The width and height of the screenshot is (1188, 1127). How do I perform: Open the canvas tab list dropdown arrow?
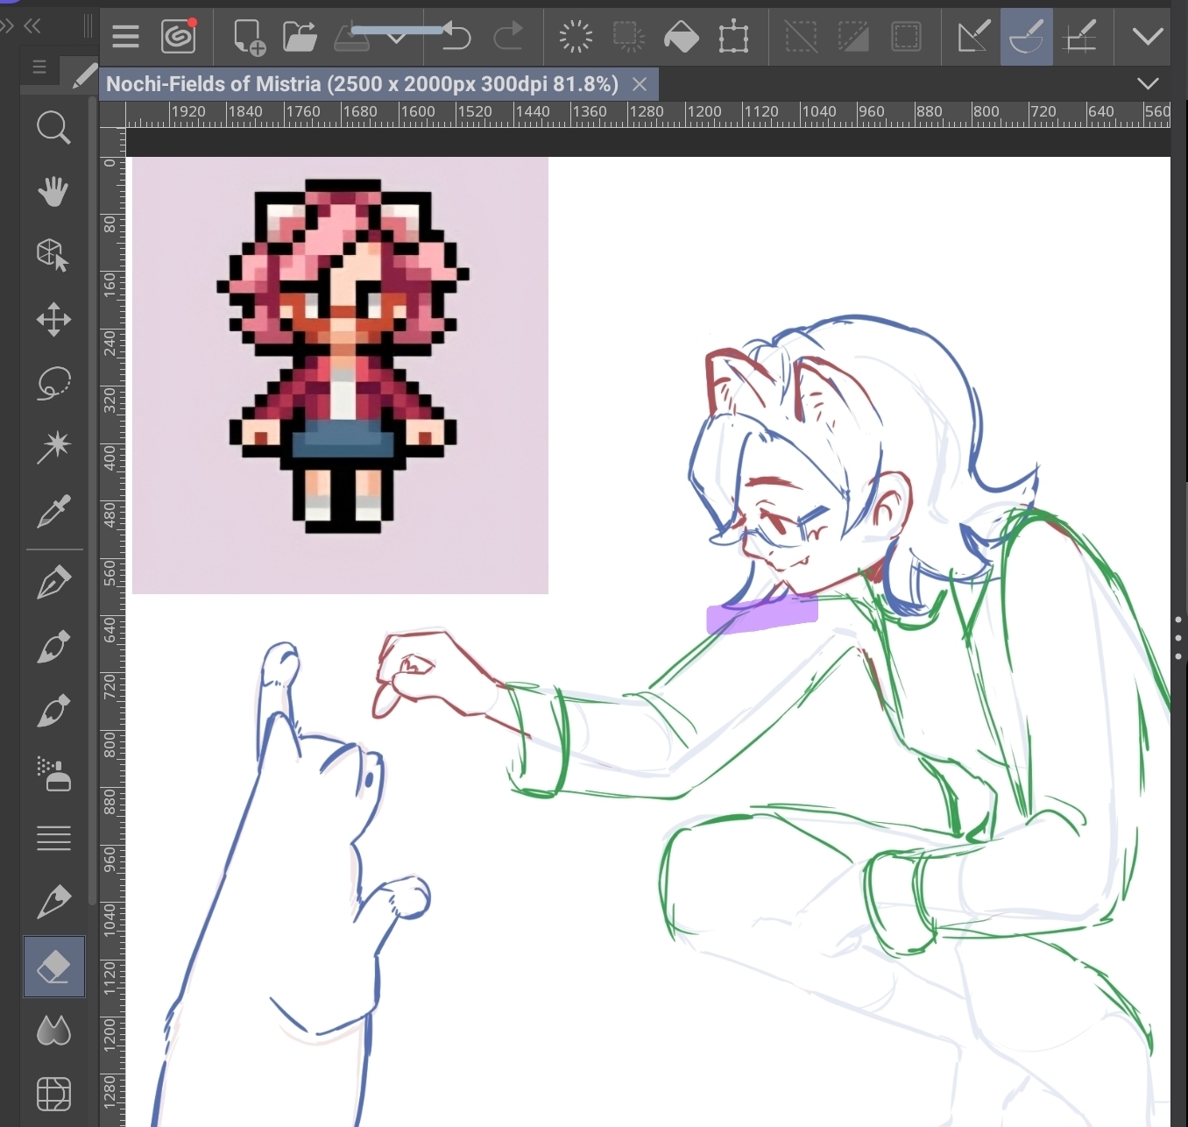[1148, 84]
